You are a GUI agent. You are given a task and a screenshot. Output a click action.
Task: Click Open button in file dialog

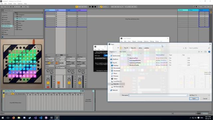tap(194, 99)
